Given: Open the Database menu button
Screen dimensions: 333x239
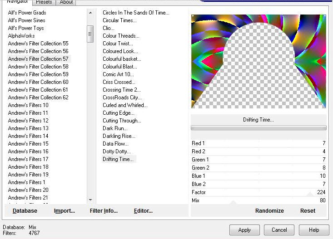Looking at the screenshot, I should click(x=25, y=211).
